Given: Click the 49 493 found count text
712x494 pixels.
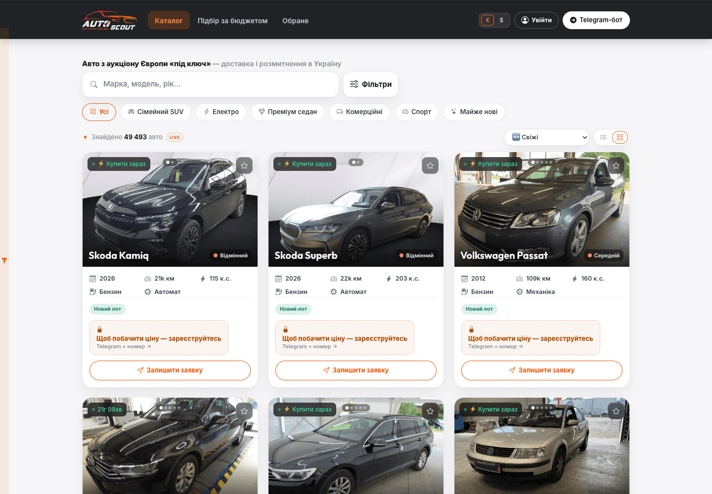Looking at the screenshot, I should pos(135,137).
